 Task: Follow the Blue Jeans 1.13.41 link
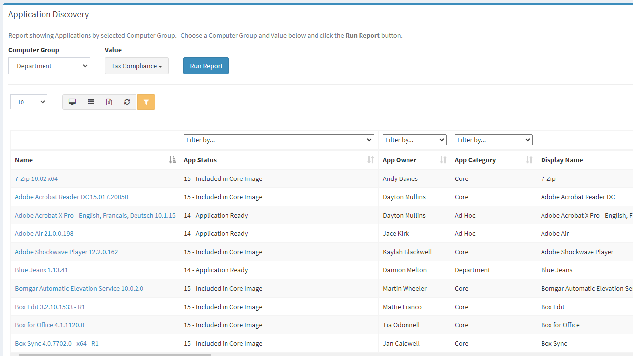coord(42,269)
